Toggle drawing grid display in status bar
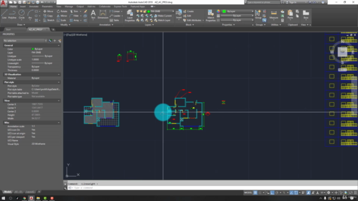 (x=255, y=193)
